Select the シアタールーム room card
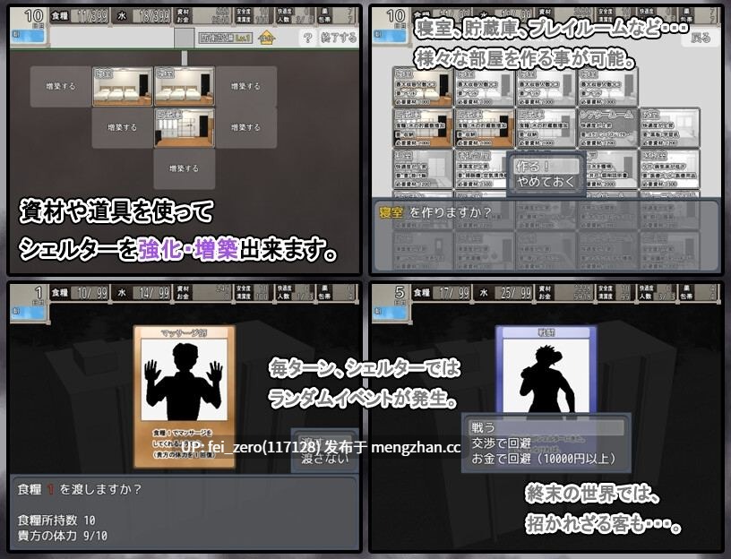Image resolution: width=731 pixels, height=559 pixels. [x=607, y=128]
